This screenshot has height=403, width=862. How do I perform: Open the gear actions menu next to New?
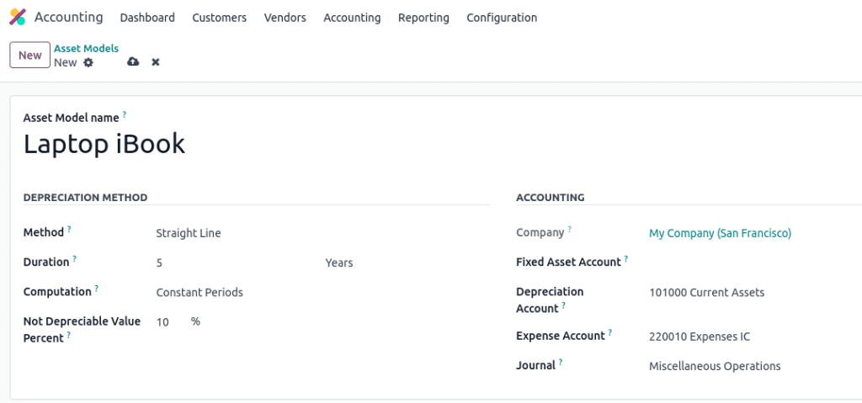tap(88, 62)
